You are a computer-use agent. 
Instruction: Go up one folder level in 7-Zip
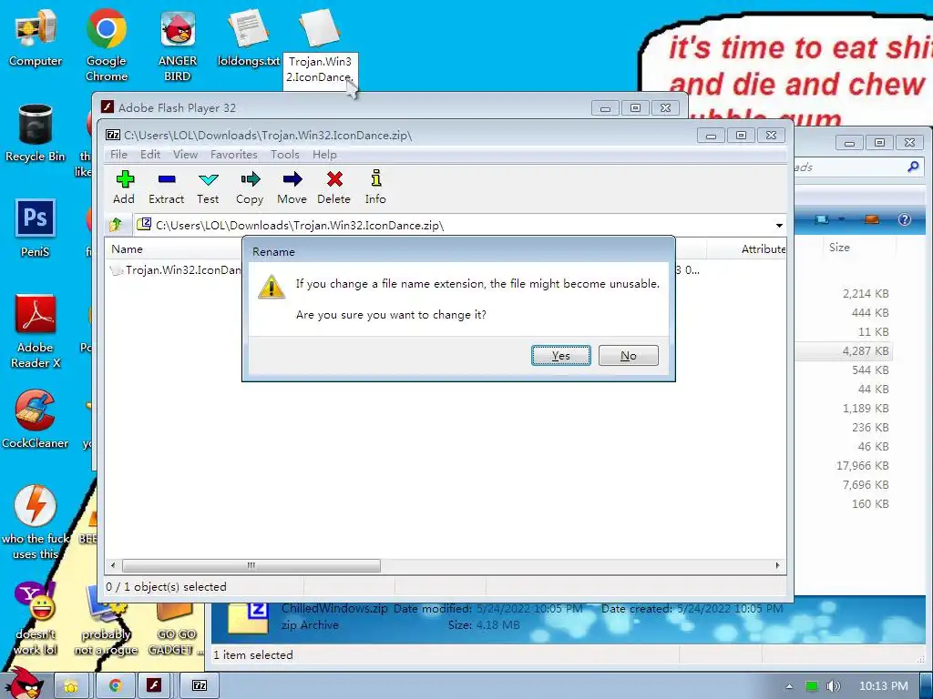[x=116, y=225]
